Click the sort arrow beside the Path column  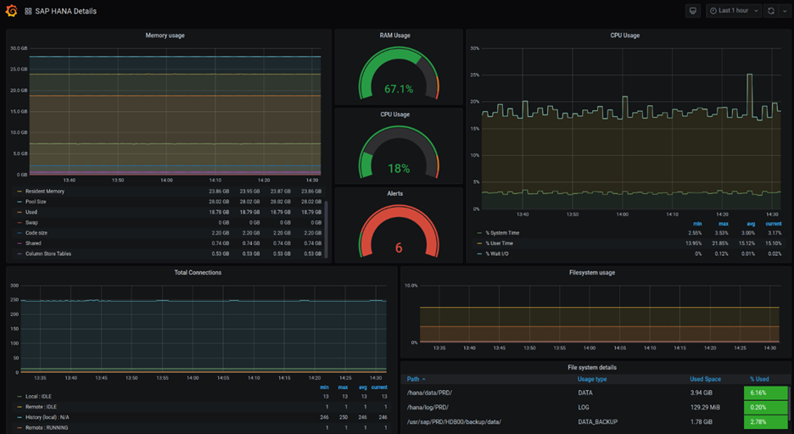tap(424, 380)
